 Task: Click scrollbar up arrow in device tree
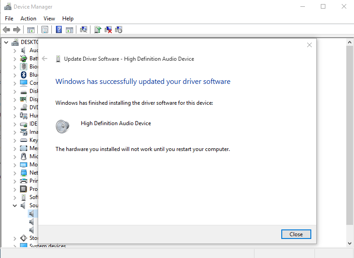pos(349,42)
